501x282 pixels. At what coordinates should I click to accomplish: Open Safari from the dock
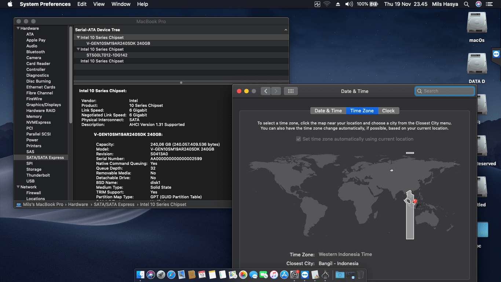[x=171, y=274]
